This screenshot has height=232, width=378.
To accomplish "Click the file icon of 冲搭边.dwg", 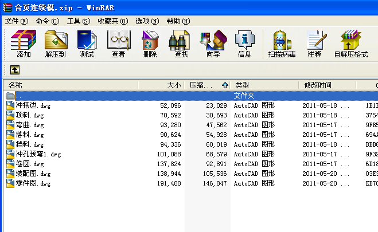I will (10, 105).
